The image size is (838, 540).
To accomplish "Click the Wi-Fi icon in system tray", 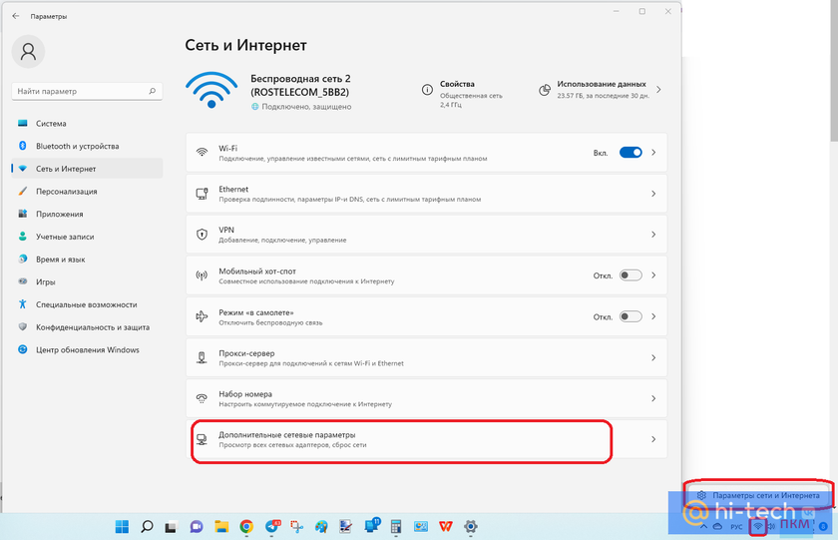I will (x=758, y=527).
